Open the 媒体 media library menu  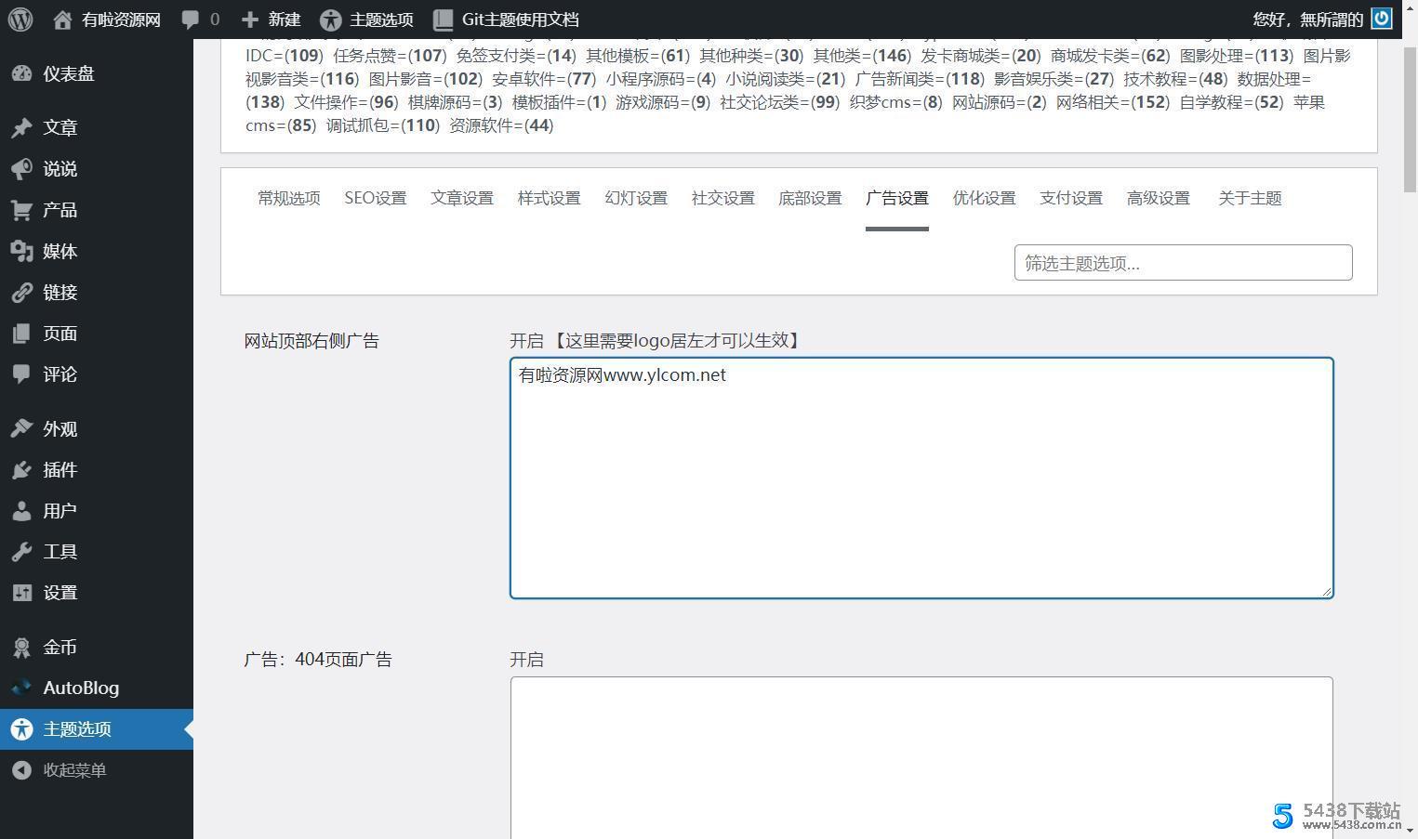pos(60,251)
